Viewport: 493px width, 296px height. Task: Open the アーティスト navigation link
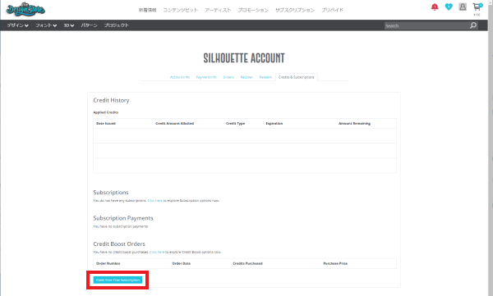pos(218,10)
